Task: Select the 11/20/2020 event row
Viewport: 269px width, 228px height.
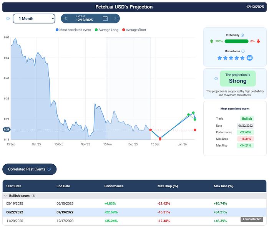Action: [x=134, y=221]
